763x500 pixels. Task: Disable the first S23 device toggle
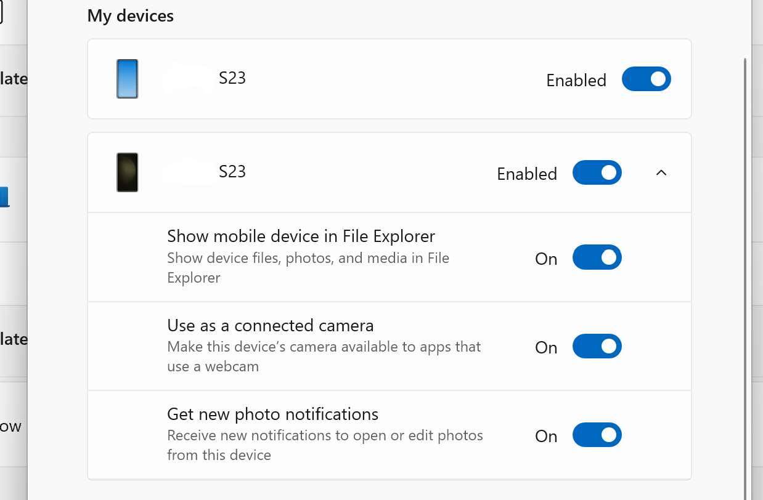coord(646,79)
